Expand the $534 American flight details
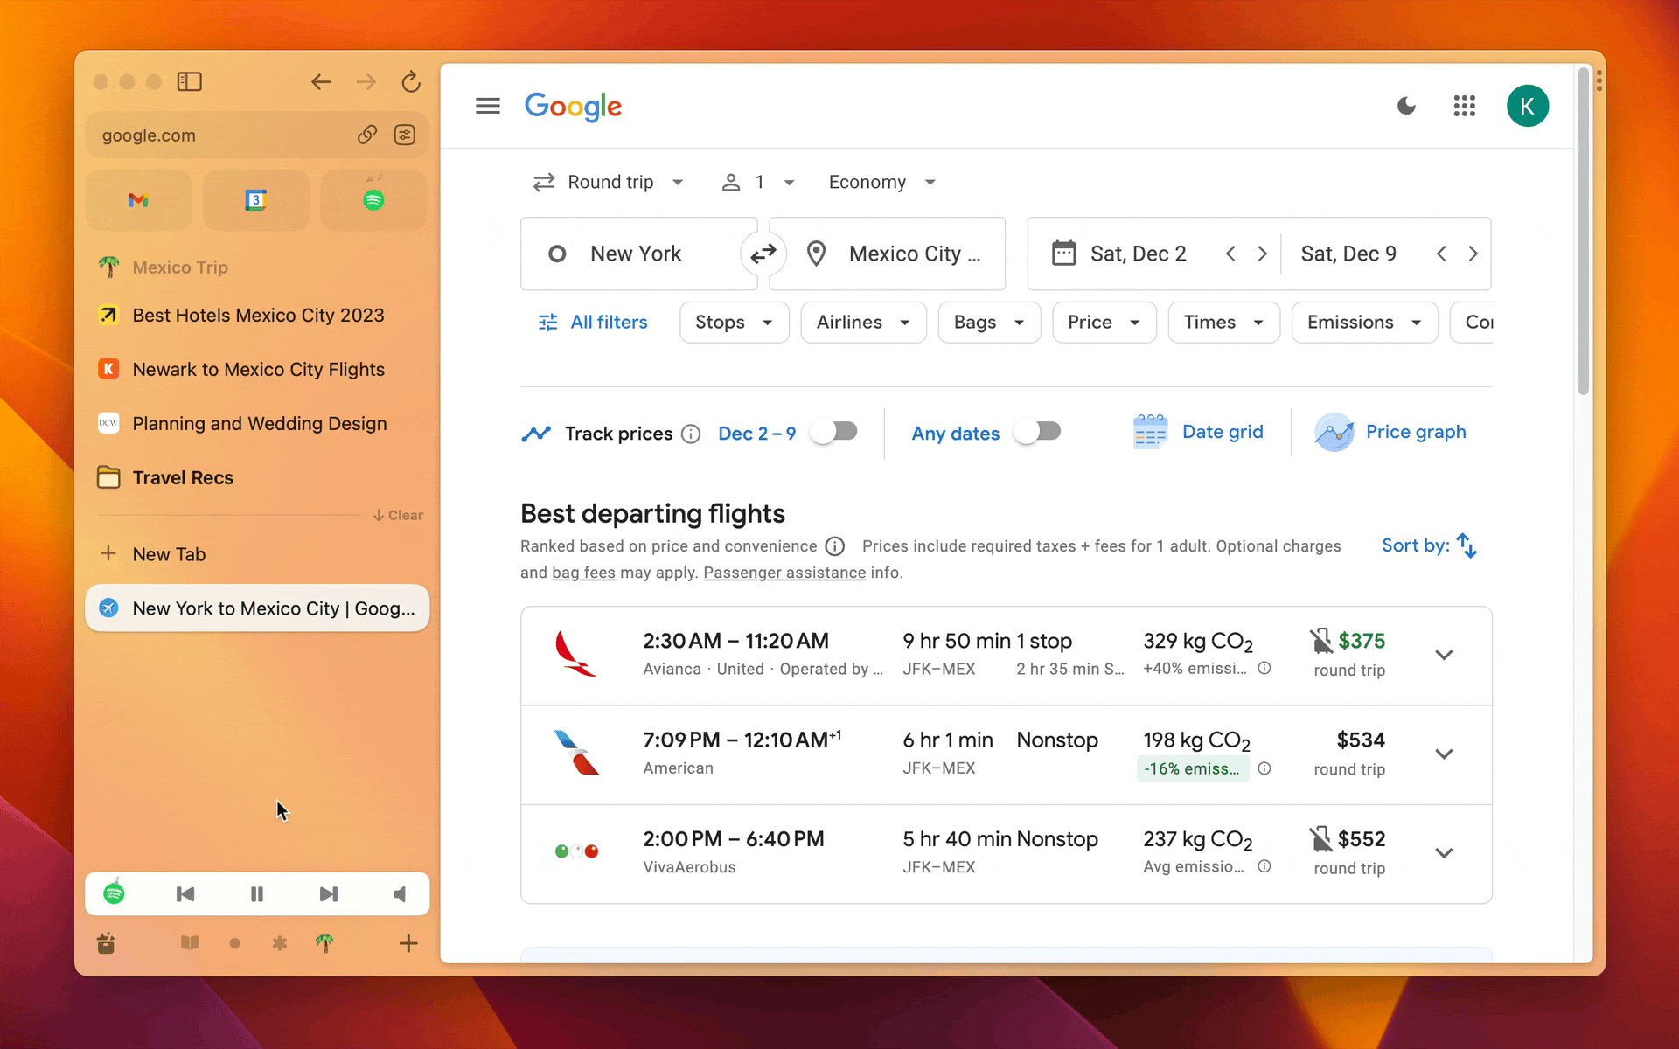The image size is (1679, 1049). tap(1444, 754)
